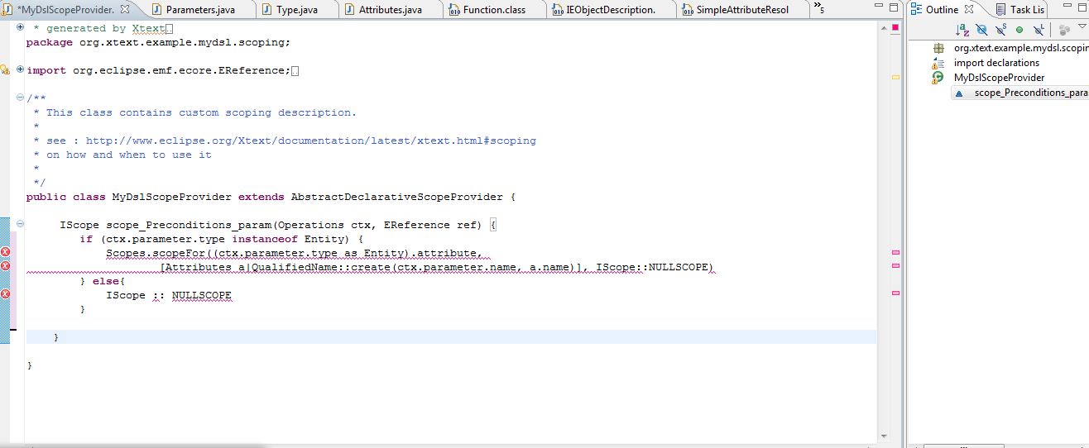Toggle alphabetical sort in Outline toolbar
Screen dimensions: 1089x448
coord(962,30)
